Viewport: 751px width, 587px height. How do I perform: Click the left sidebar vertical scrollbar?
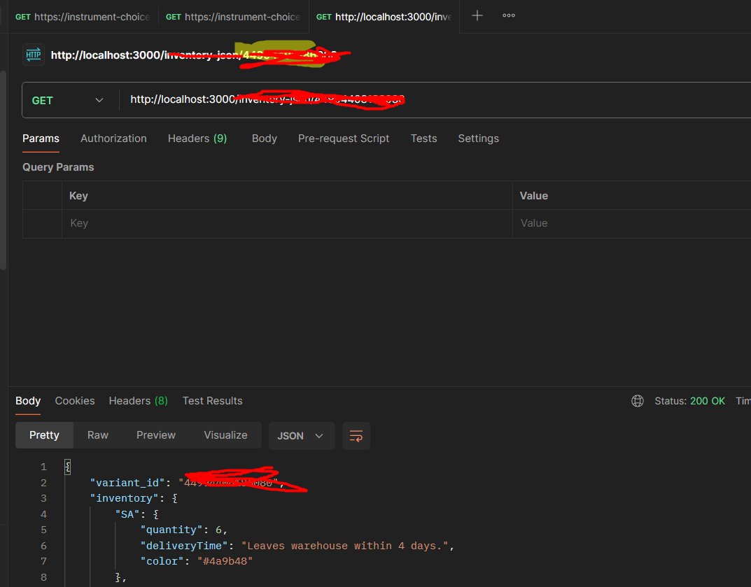3,170
